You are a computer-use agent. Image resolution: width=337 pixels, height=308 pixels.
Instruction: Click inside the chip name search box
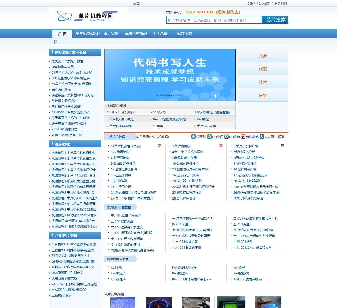213,20
